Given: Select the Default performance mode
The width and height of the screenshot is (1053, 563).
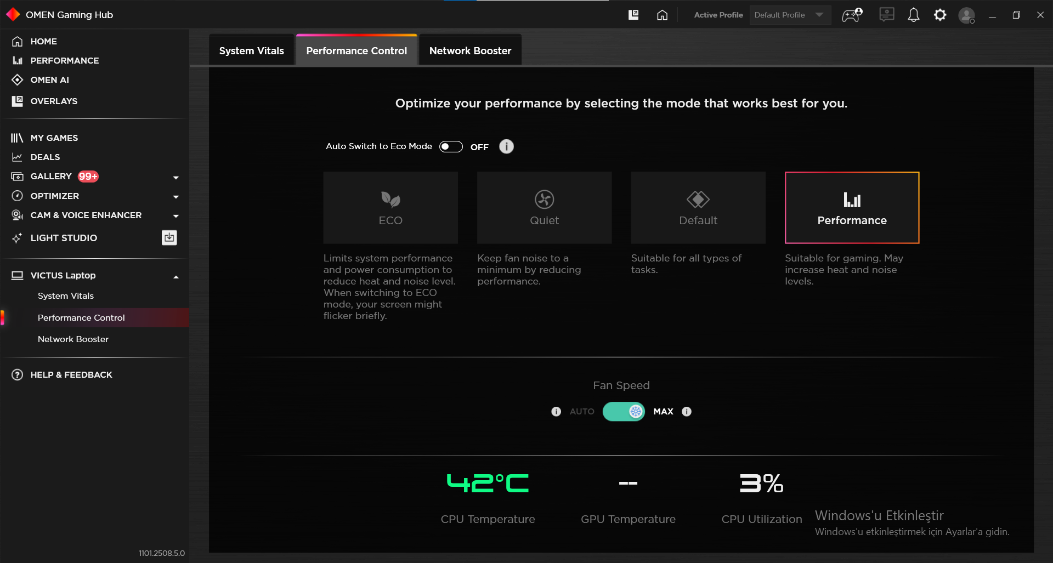Looking at the screenshot, I should pyautogui.click(x=698, y=208).
